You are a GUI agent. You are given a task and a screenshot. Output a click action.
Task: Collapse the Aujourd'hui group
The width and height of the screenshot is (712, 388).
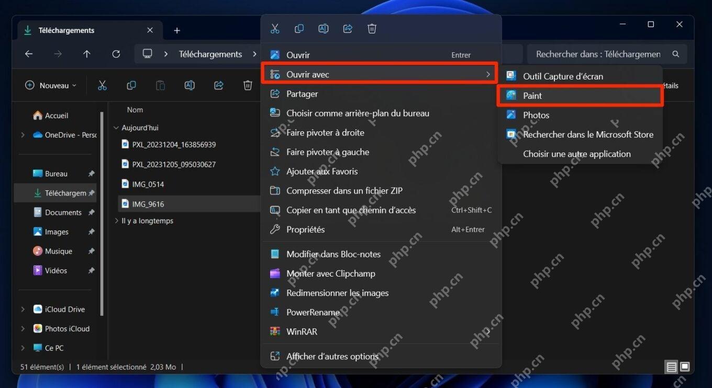(x=116, y=128)
